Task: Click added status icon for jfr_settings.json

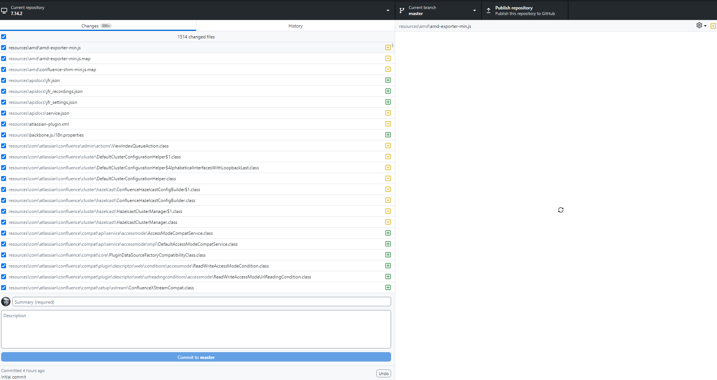Action: point(388,102)
